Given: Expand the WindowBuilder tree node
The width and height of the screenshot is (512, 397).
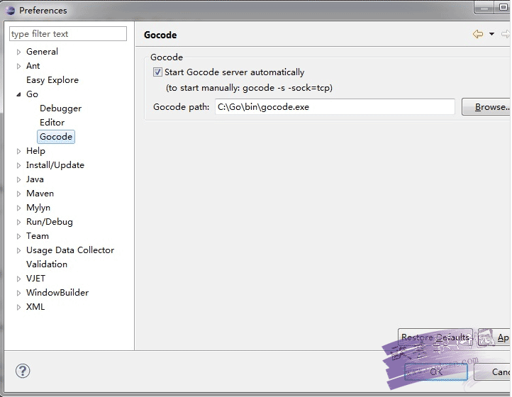Looking at the screenshot, I should point(18,293).
